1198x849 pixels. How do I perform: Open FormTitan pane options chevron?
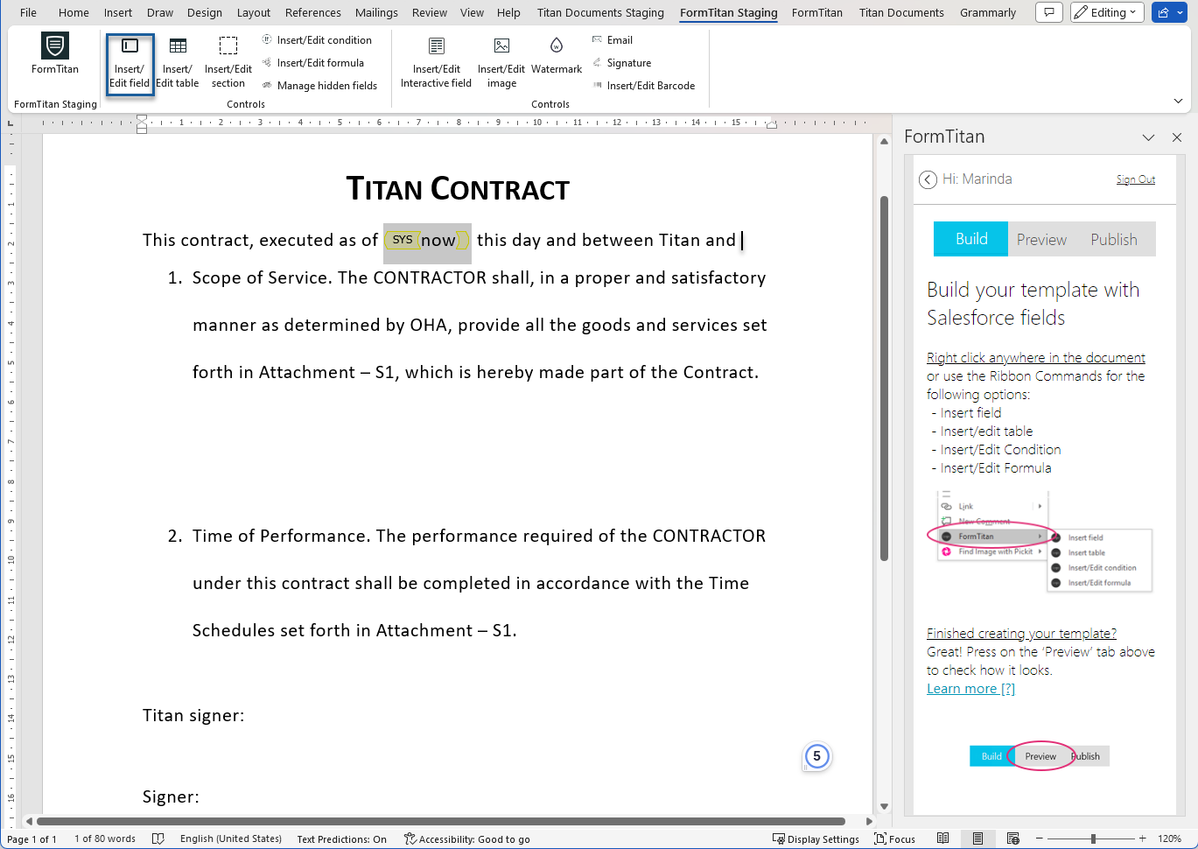click(x=1149, y=137)
